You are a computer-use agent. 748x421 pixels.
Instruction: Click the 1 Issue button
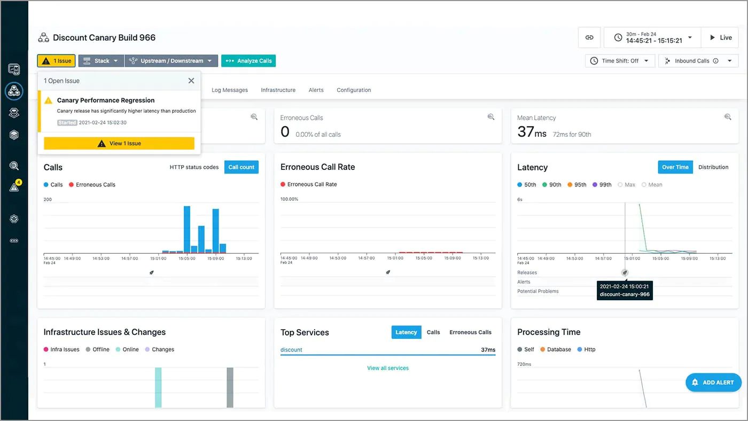(x=56, y=61)
